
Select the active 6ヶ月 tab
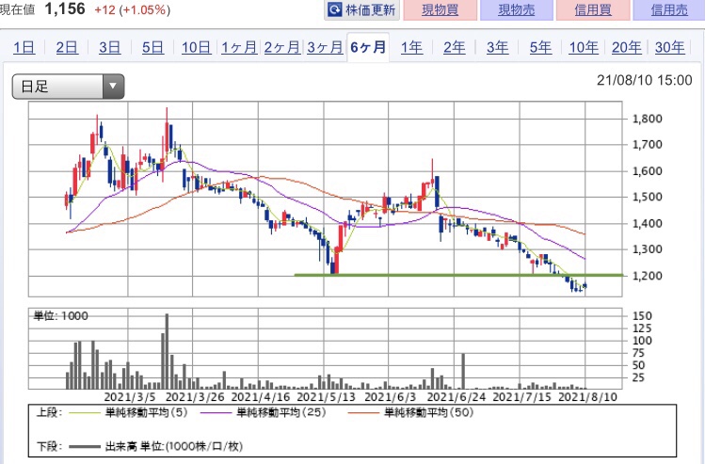[368, 47]
